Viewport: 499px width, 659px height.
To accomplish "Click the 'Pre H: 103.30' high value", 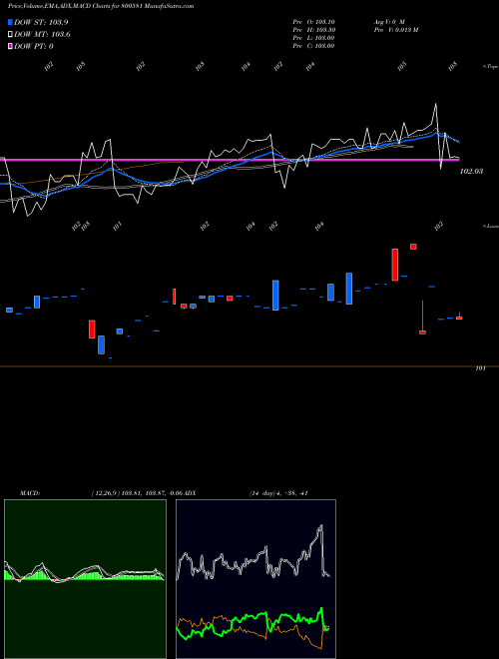I will point(313,30).
